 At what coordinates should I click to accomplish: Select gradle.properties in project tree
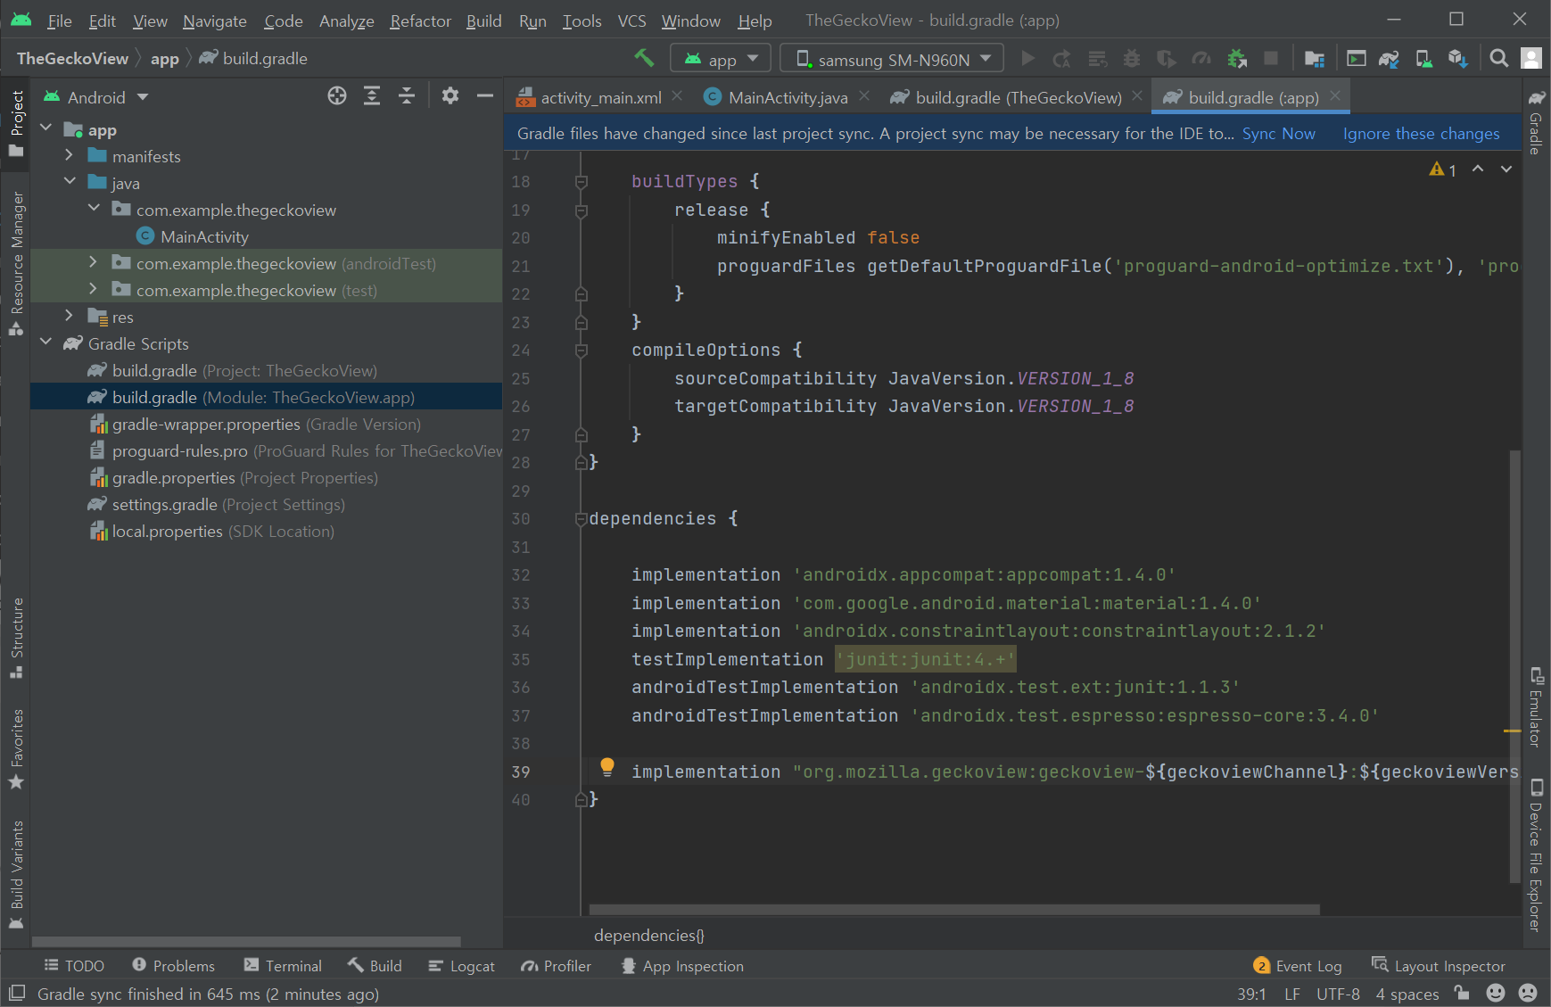tap(173, 478)
